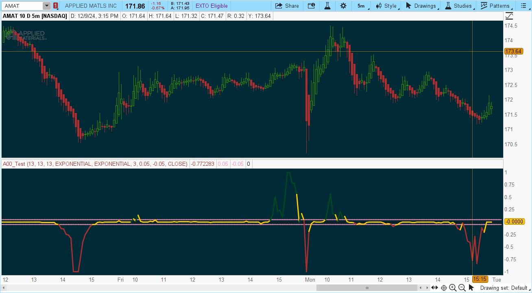The width and height of the screenshot is (532, 293).
Task: Open chart settings gear icon
Action: click(x=343, y=6)
